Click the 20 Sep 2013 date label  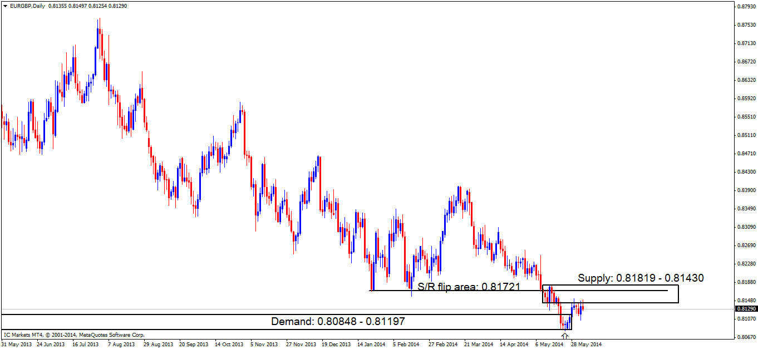point(193,345)
